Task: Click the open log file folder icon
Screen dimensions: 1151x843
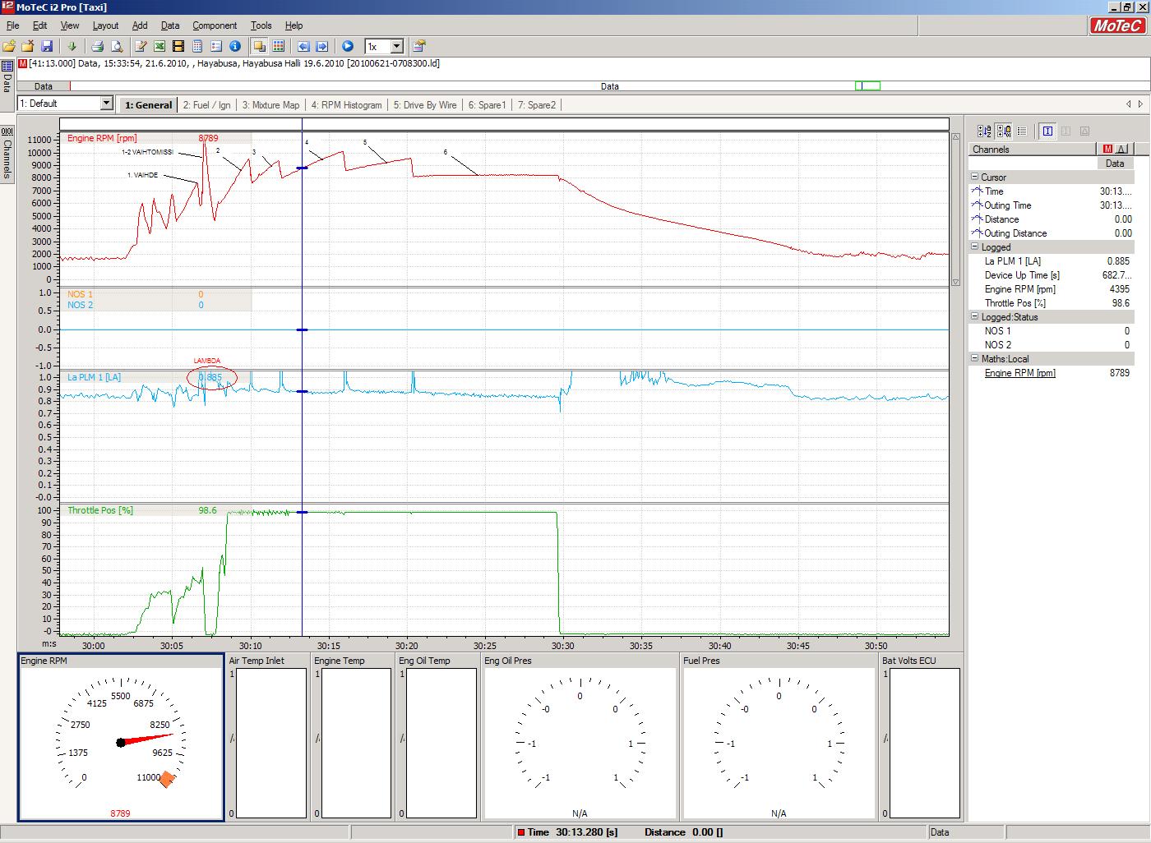Action: coord(9,47)
